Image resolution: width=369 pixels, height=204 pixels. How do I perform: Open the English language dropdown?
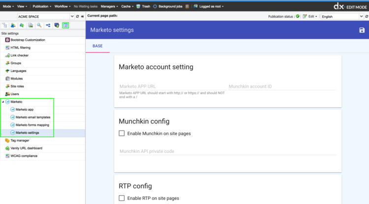[x=341, y=16]
